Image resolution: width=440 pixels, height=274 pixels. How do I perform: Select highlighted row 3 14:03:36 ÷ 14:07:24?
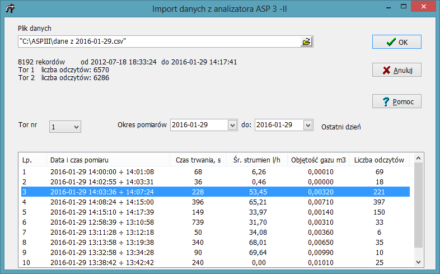(x=216, y=192)
